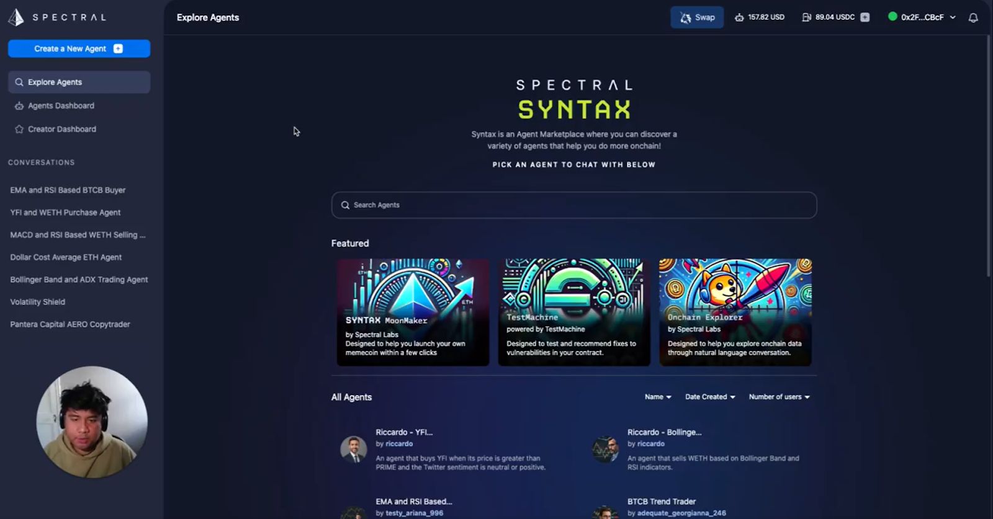The width and height of the screenshot is (993, 519).
Task: Click the page vertical scrollbar
Action: tap(989, 155)
